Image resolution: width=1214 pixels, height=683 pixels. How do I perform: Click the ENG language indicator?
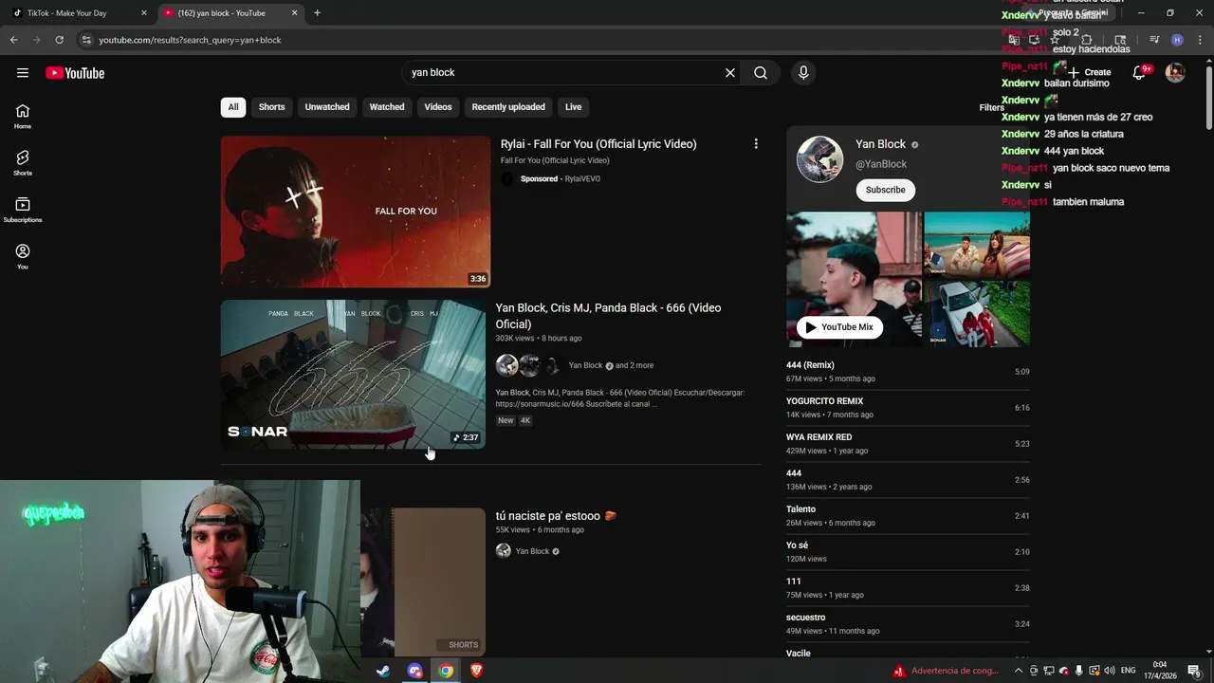[1129, 671]
